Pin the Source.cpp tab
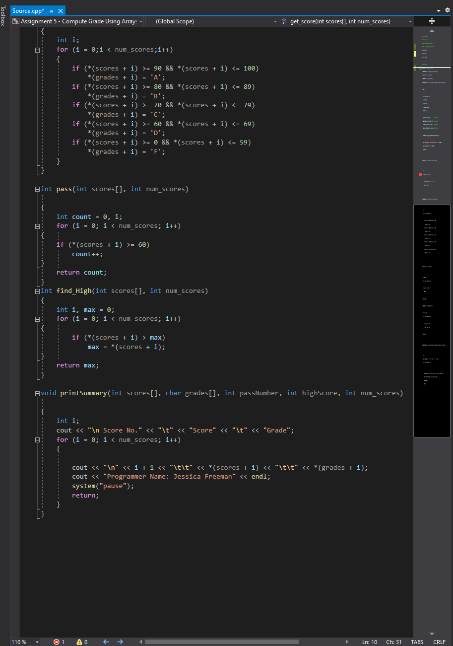 pyautogui.click(x=52, y=11)
